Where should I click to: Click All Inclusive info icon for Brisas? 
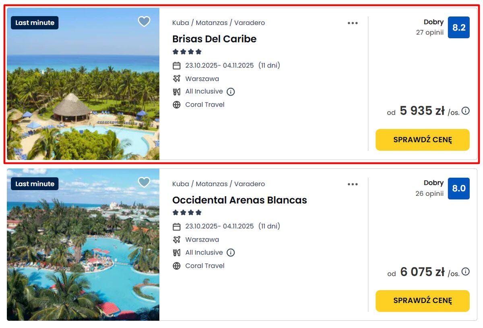tap(231, 92)
